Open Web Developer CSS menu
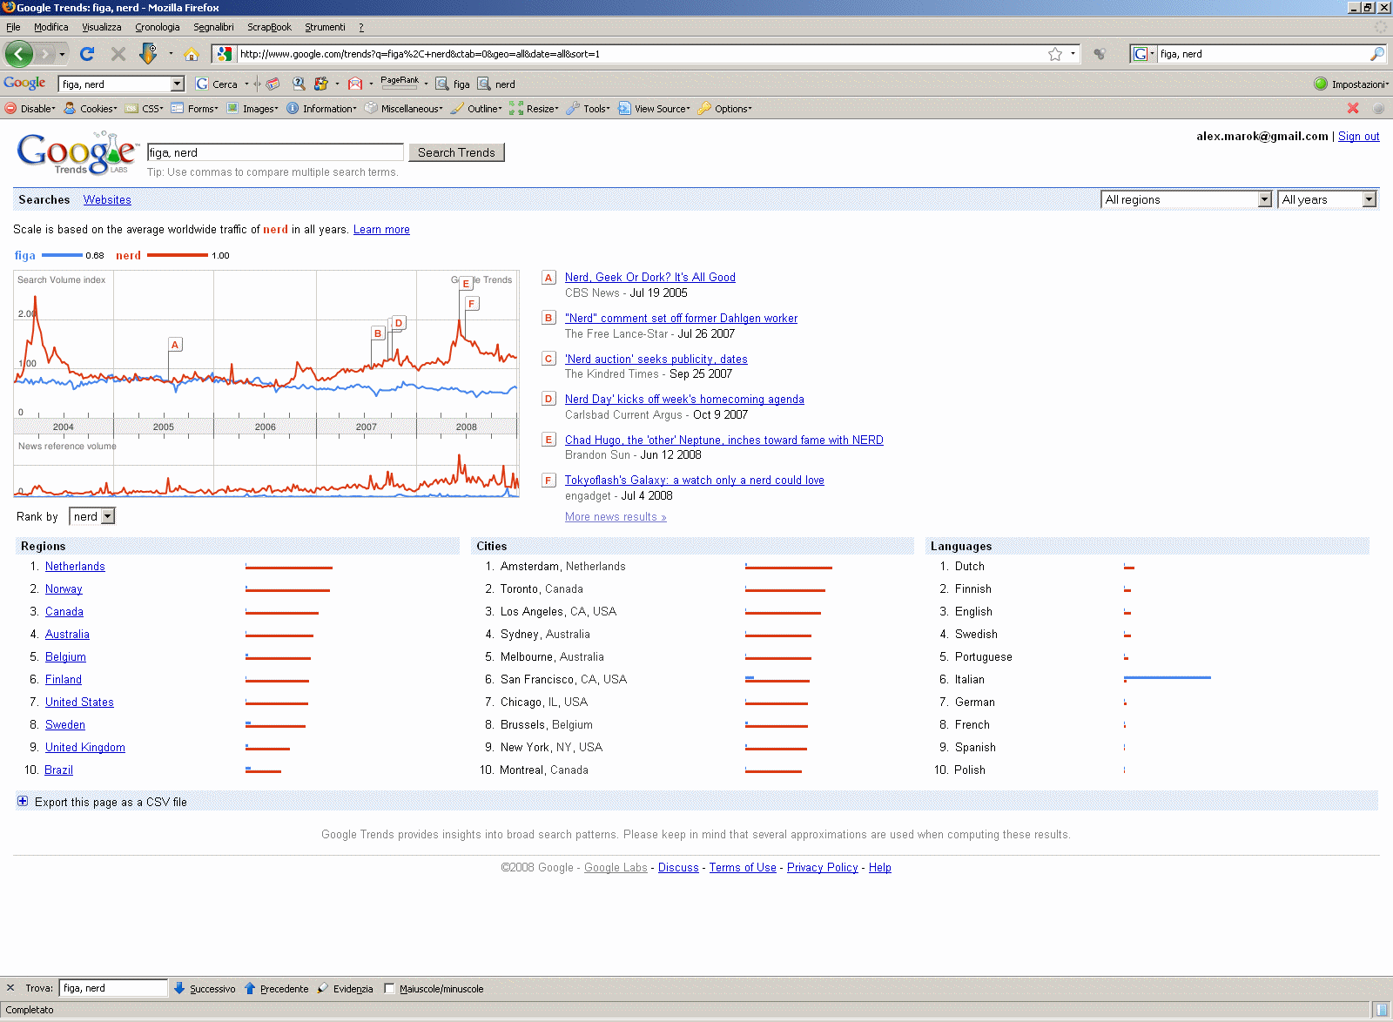Image resolution: width=1393 pixels, height=1022 pixels. coord(145,109)
